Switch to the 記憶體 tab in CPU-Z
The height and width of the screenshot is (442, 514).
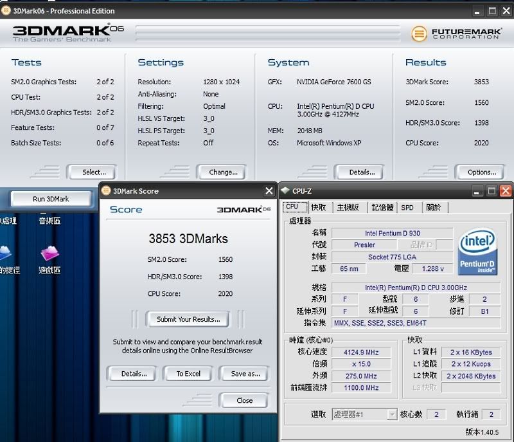382,207
